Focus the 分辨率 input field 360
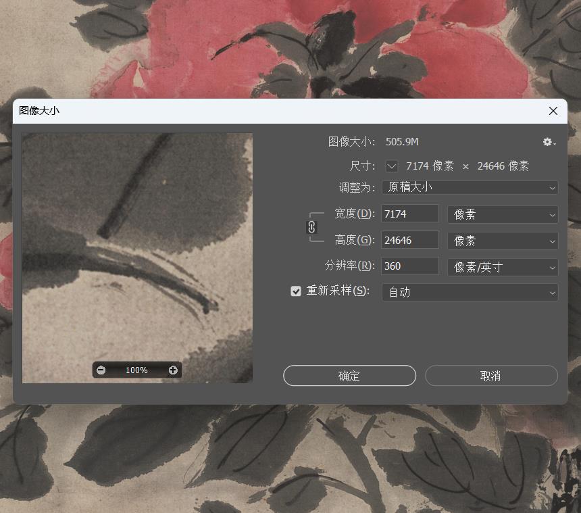Viewport: 581px width, 513px height. 410,266
